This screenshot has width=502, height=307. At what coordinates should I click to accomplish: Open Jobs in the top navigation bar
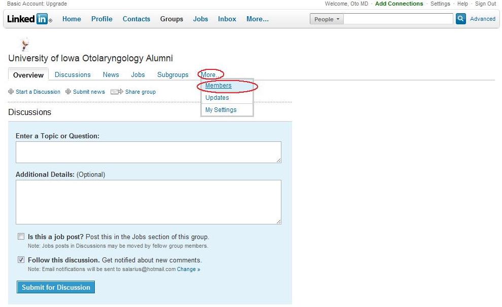200,19
